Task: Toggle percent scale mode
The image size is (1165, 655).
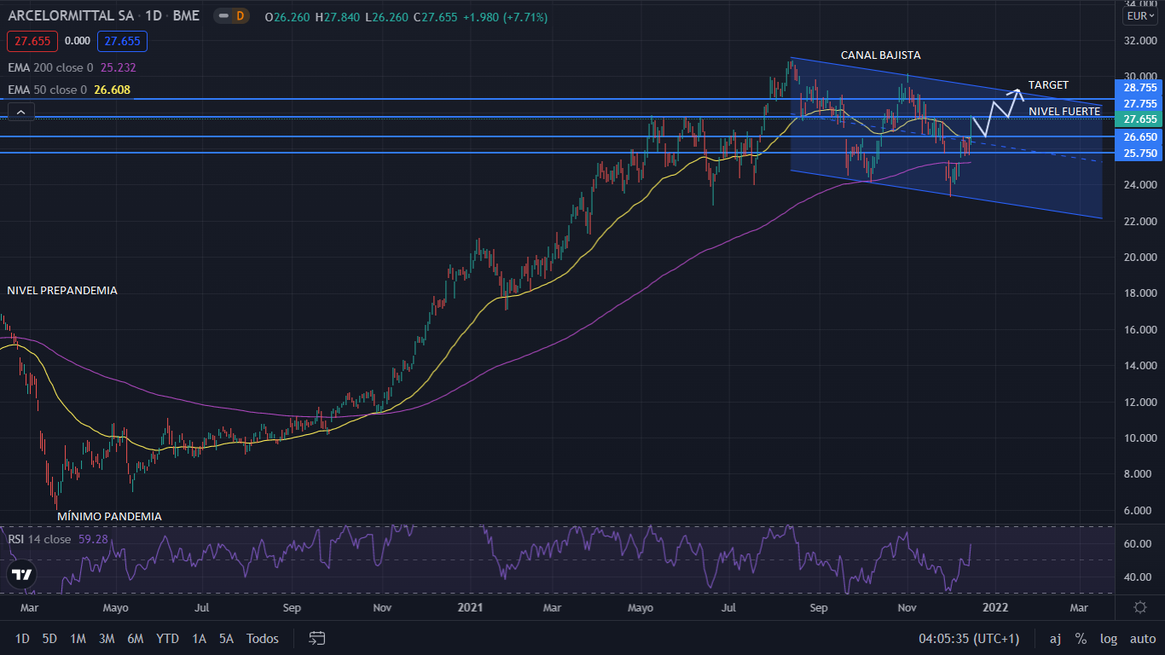Action: pos(1081,638)
